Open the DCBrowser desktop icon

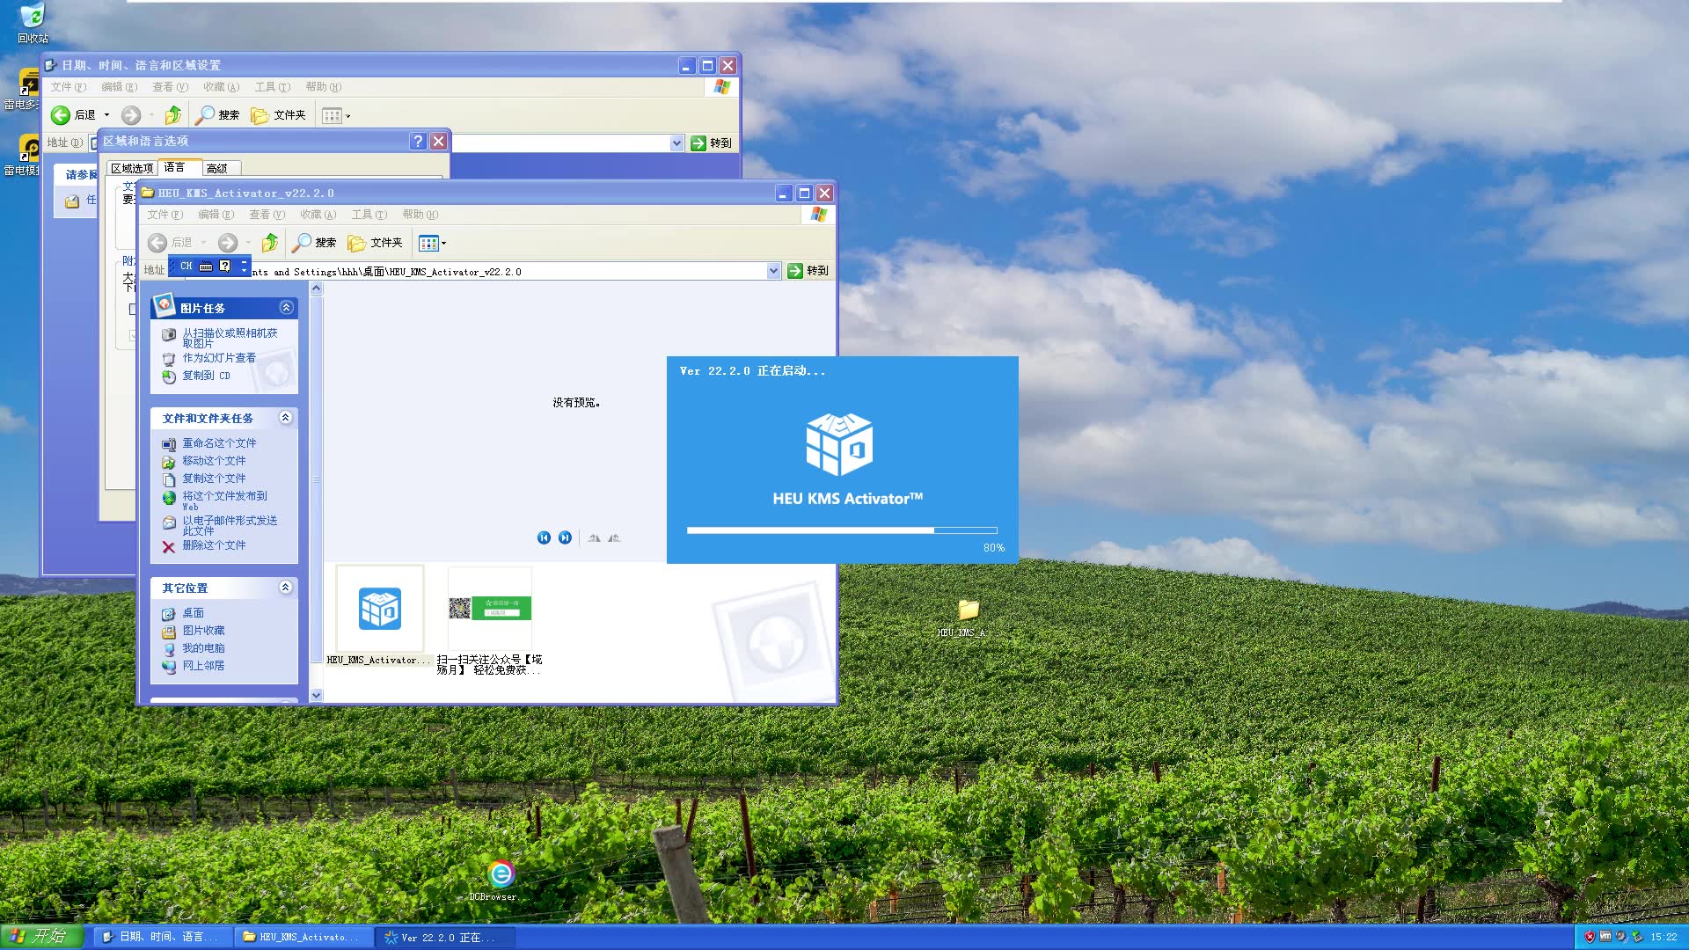[x=501, y=881]
